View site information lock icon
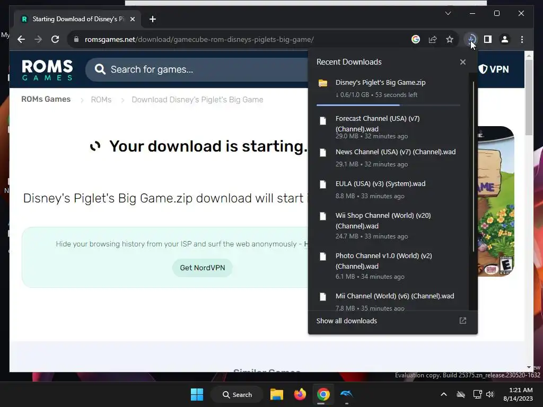The height and width of the screenshot is (407, 543). pyautogui.click(x=76, y=39)
